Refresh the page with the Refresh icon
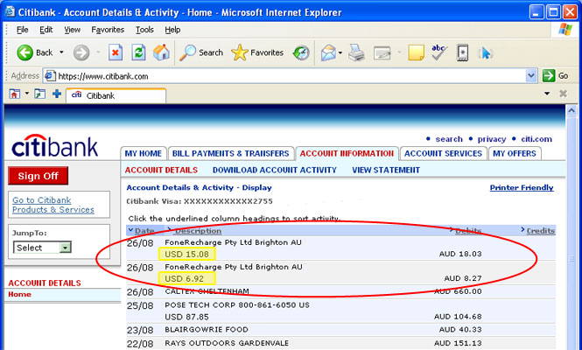Screen dimensions: 582x350 [x=138, y=52]
